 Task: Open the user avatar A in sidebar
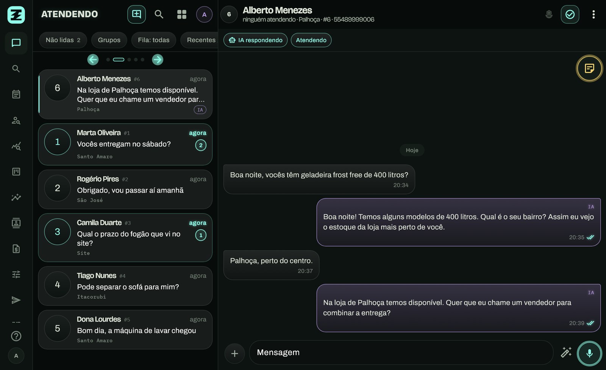click(16, 356)
